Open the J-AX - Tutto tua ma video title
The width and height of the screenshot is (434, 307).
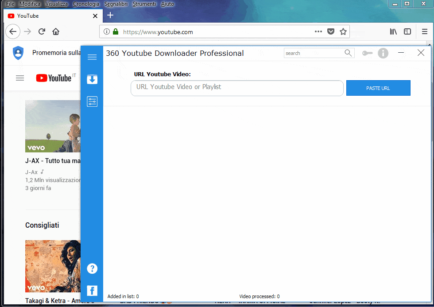click(x=53, y=161)
